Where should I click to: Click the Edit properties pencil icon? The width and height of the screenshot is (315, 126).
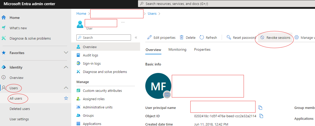point(149,38)
